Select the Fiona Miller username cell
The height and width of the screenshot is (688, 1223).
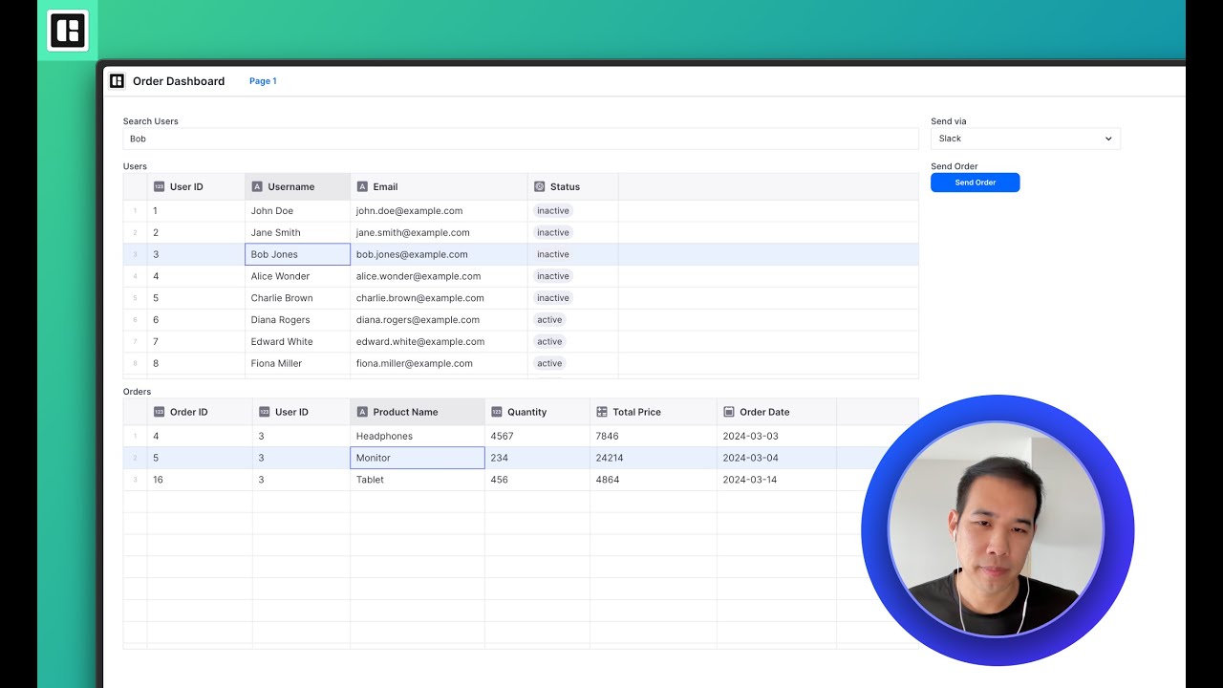tap(297, 363)
